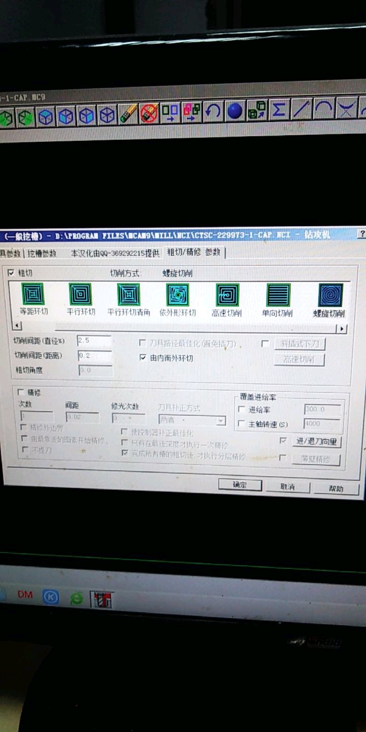The width and height of the screenshot is (366, 732).
Task: Click the 确定 confirm button
Action: coord(240,485)
